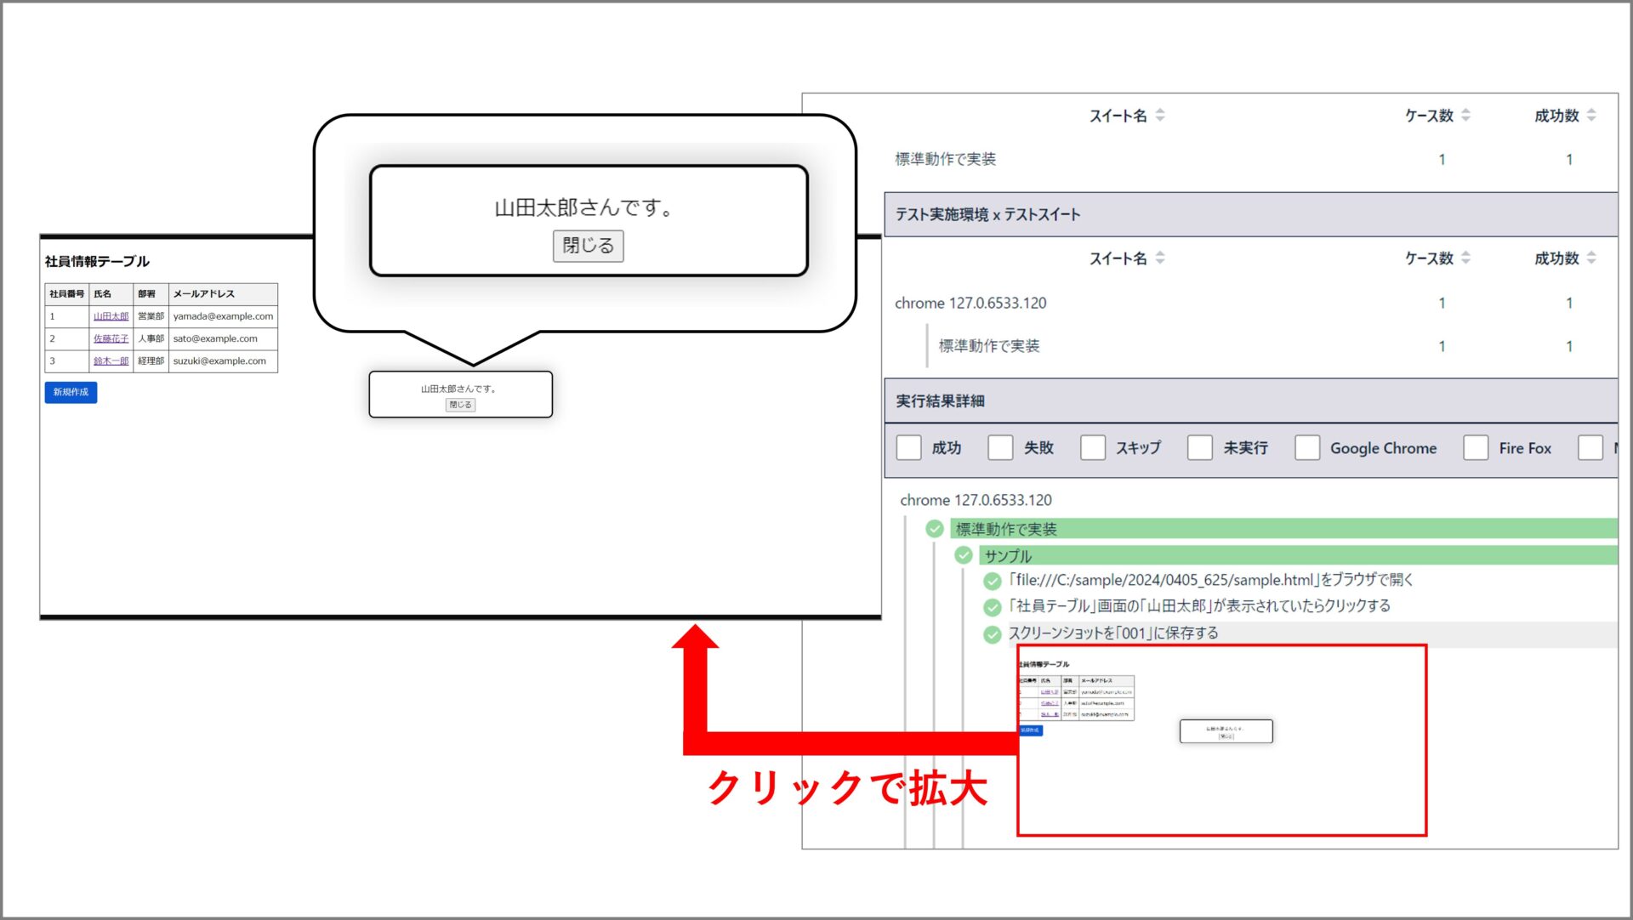Toggle the Google Chrome filter checkbox
The height and width of the screenshot is (920, 1633).
tap(1307, 448)
